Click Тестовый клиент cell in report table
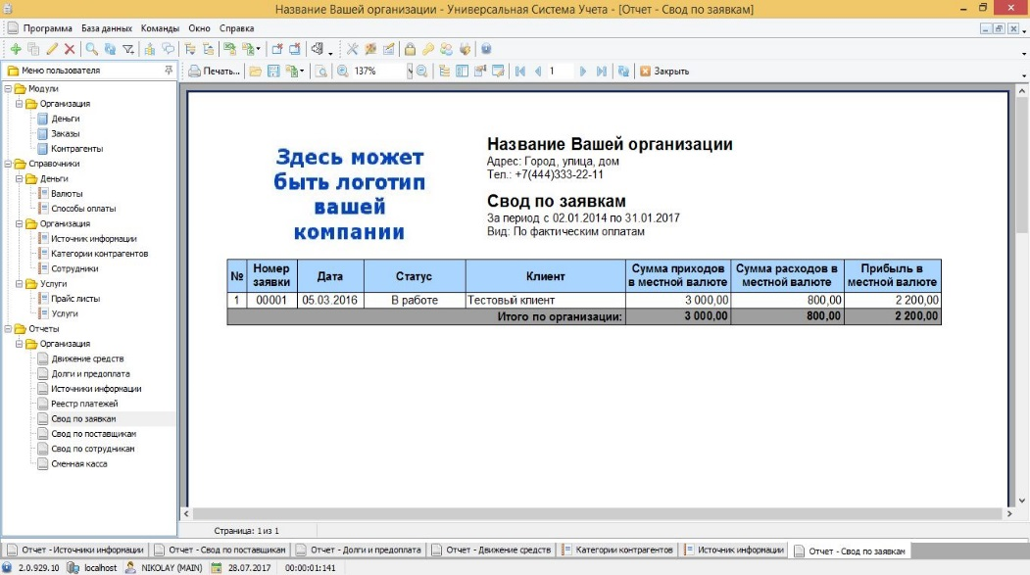1030x575 pixels. (x=545, y=300)
